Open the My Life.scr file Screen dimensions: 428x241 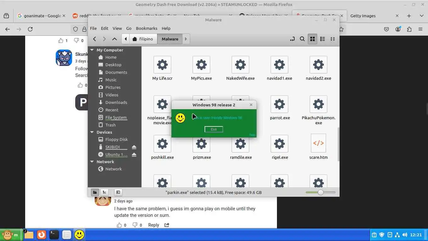click(162, 68)
